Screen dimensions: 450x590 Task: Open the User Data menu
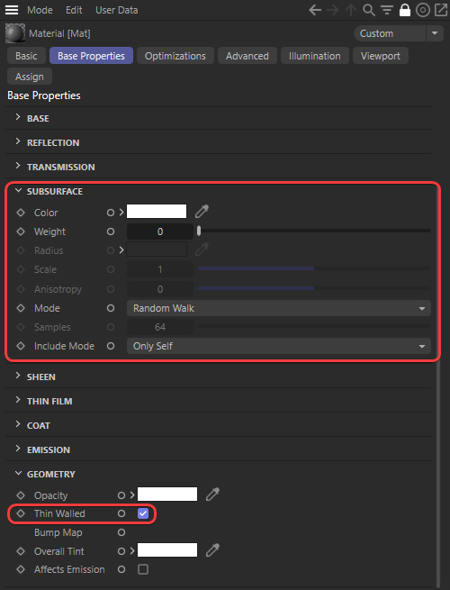pos(116,10)
